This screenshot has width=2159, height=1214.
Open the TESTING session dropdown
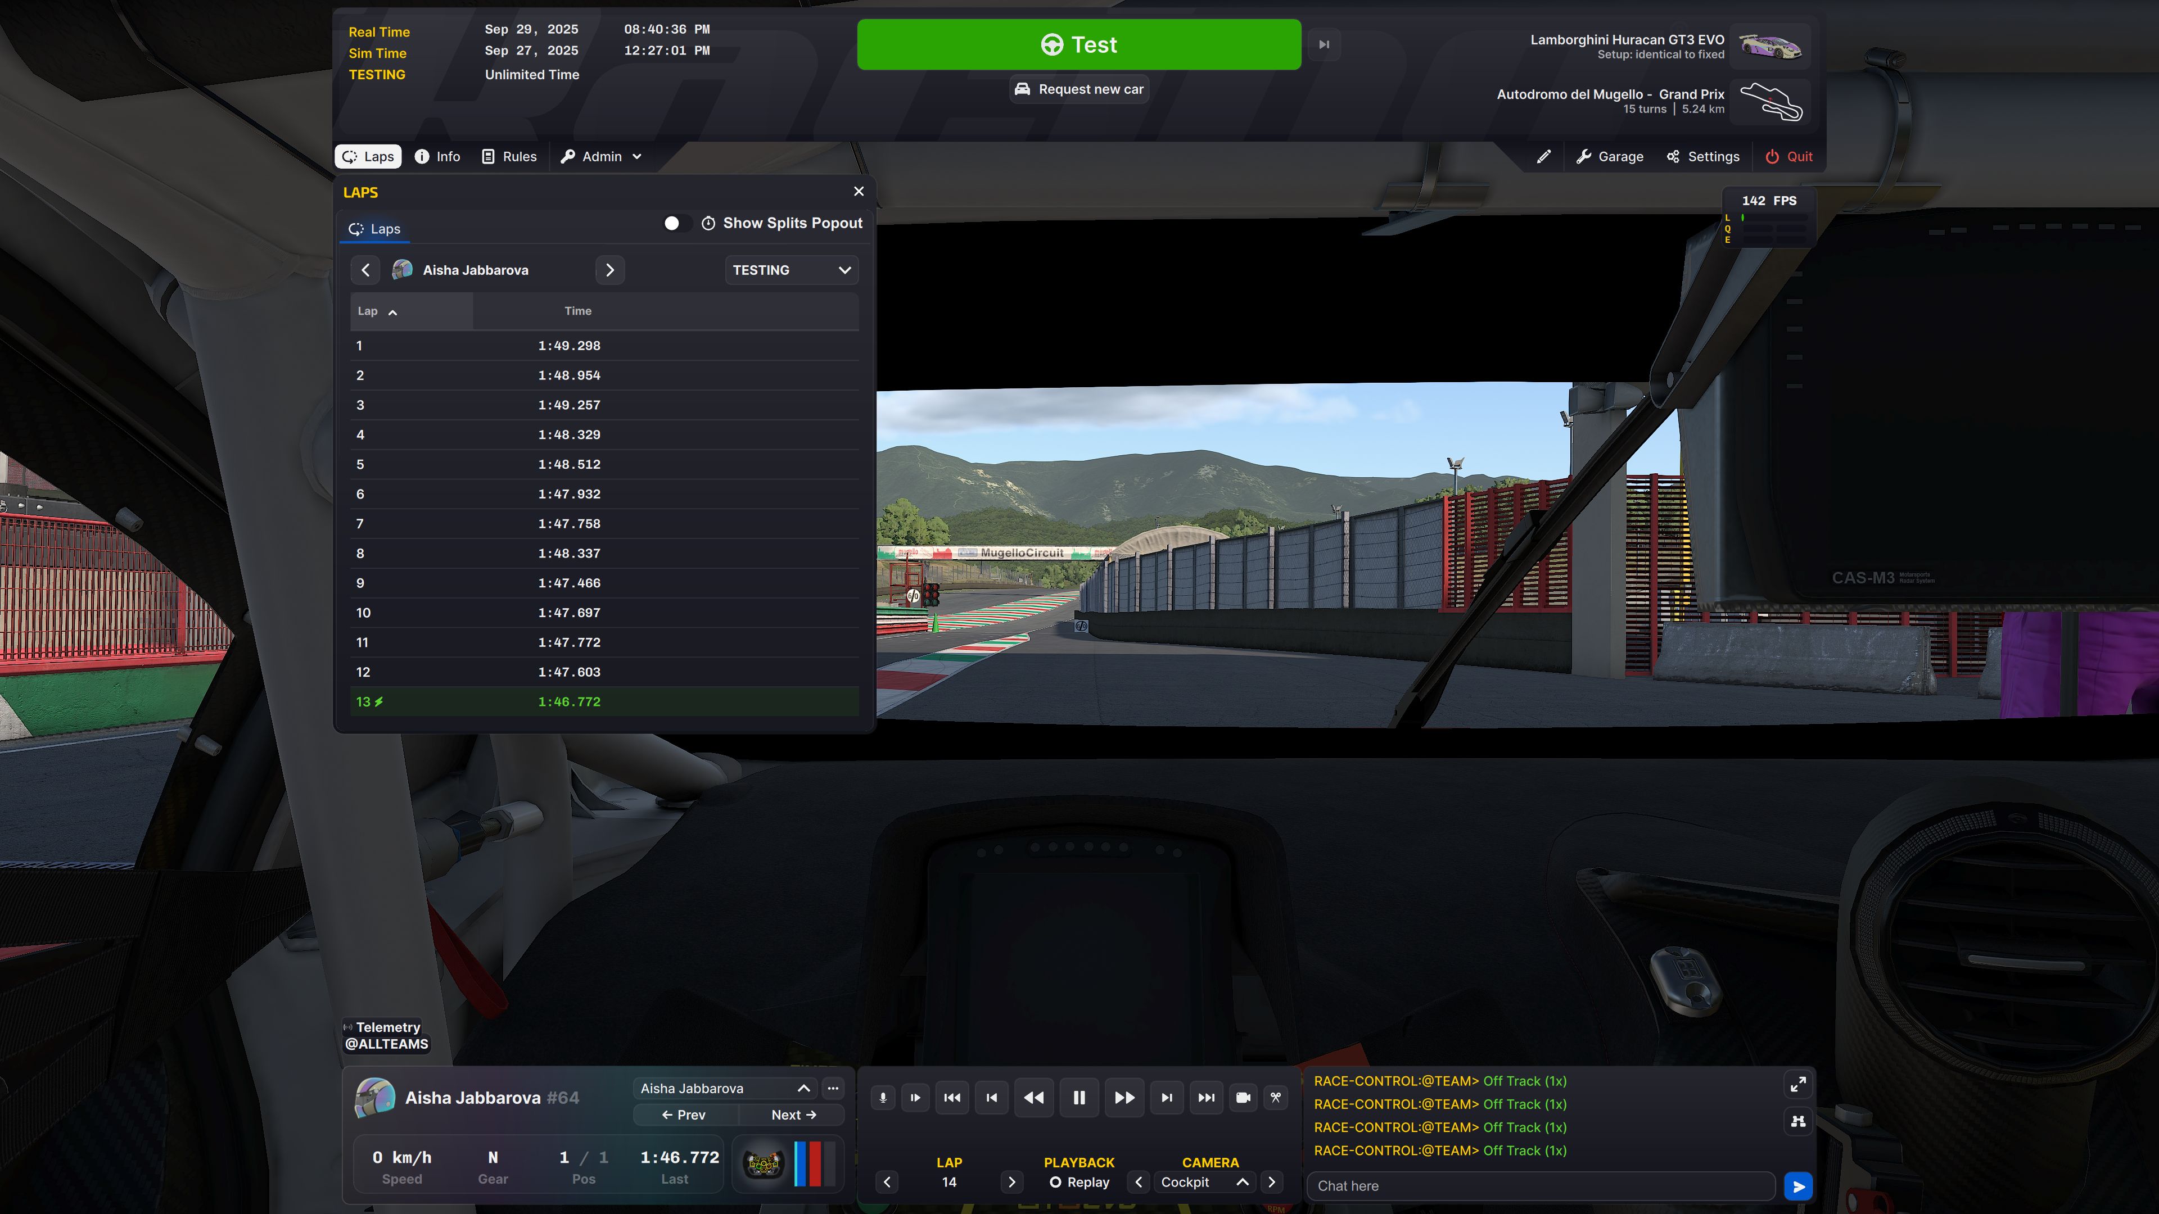tap(791, 270)
